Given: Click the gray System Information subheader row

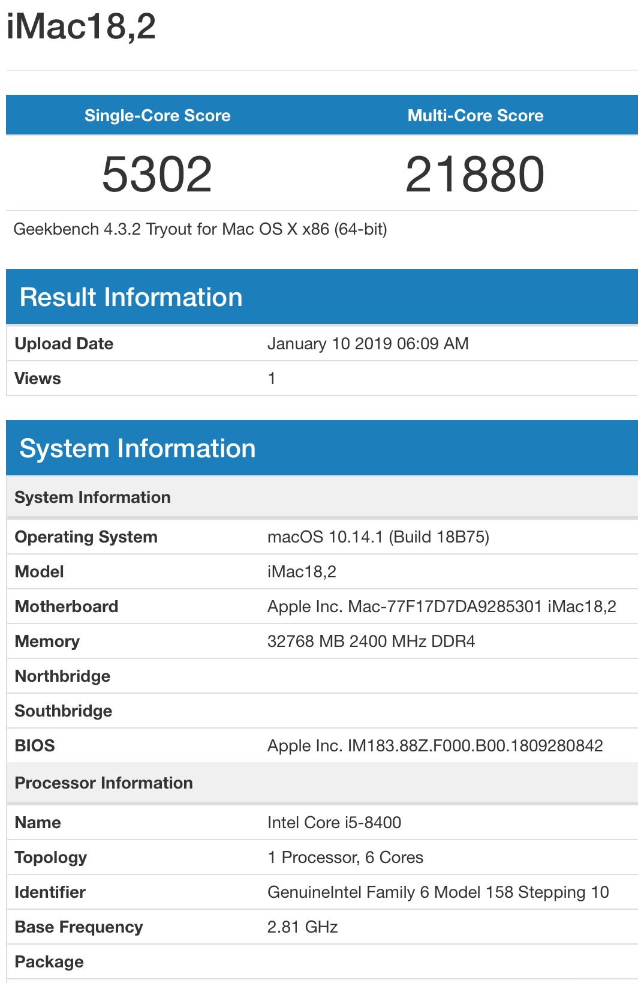Looking at the screenshot, I should [322, 498].
